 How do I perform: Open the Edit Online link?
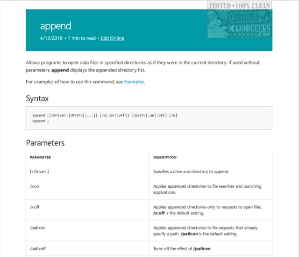[x=113, y=38]
